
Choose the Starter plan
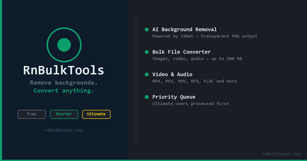coord(64,114)
